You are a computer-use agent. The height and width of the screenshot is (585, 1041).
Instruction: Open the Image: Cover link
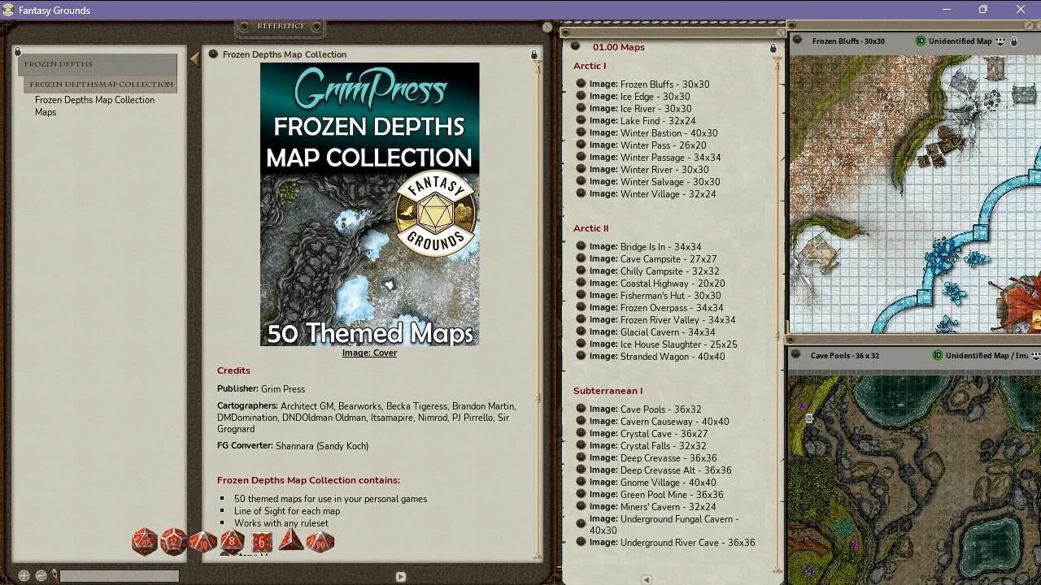tap(369, 353)
